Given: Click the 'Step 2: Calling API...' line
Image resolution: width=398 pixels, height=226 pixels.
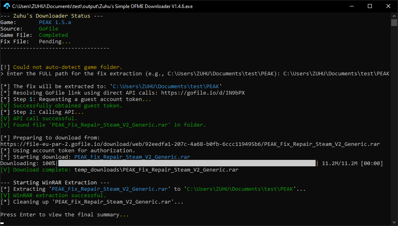Looking at the screenshot, I should click(42, 112).
